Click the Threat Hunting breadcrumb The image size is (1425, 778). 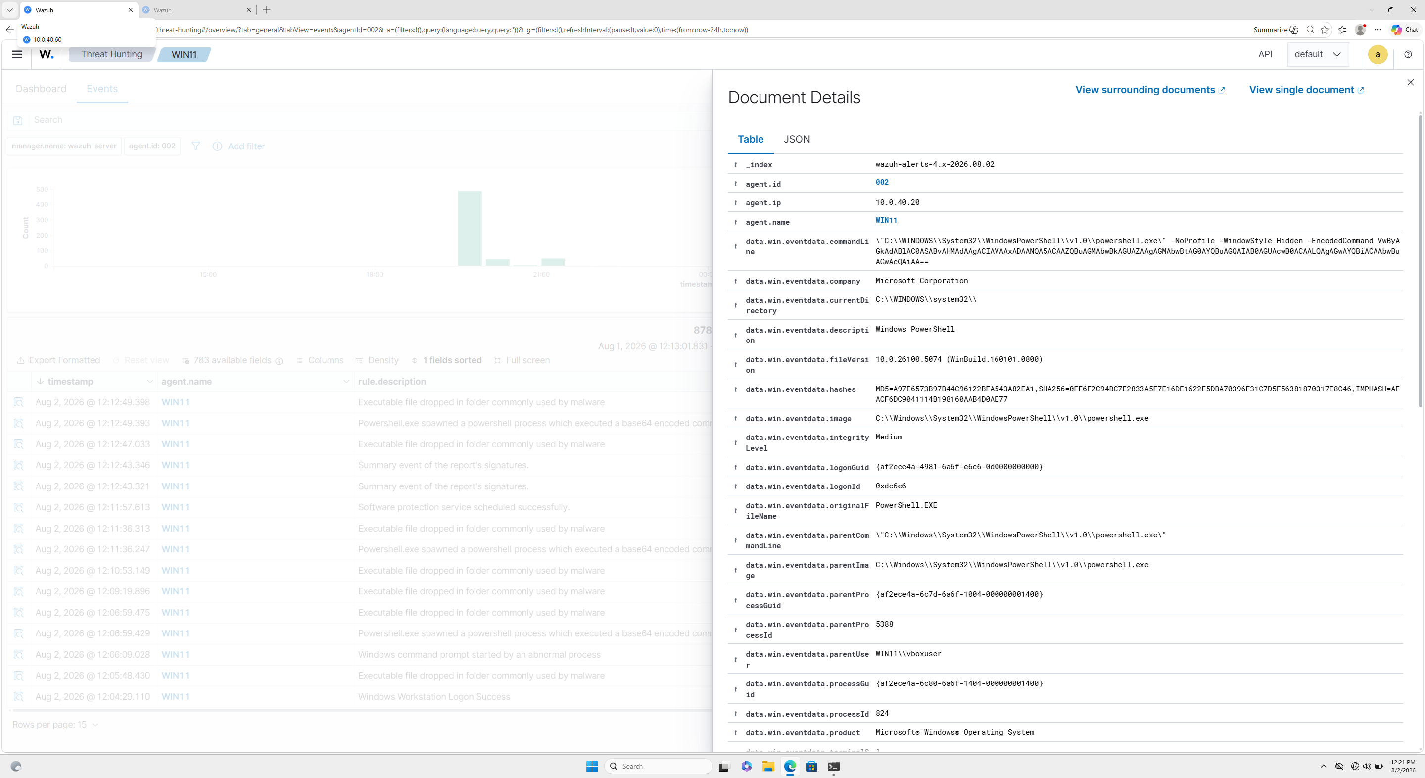[x=111, y=54]
